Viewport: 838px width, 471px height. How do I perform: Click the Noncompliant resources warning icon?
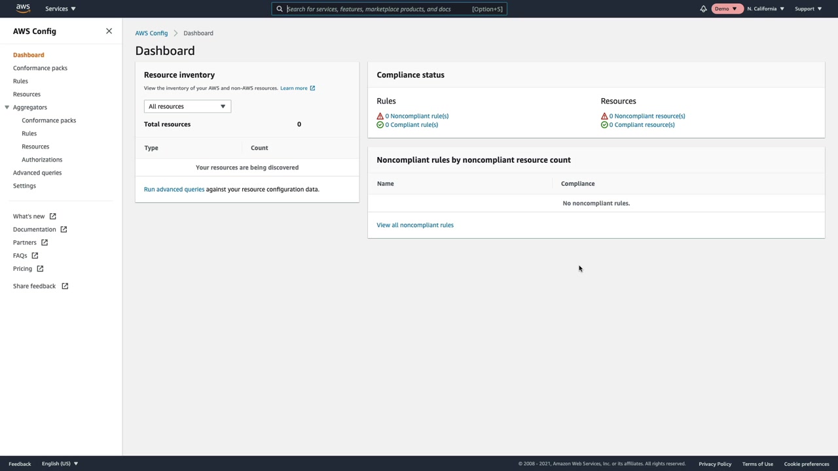(604, 116)
